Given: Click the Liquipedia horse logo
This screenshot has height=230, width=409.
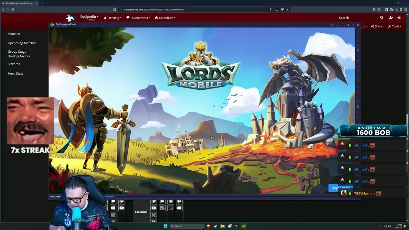Looking at the screenshot, I should point(70,18).
